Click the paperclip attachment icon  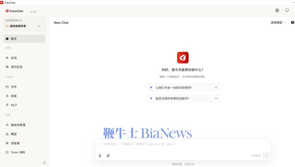[108, 156]
